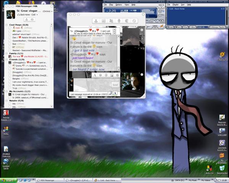Click background picture icon above message box
Image resolution: width=229 pixels, height=183 pixels.
pyautogui.click(x=112, y=75)
